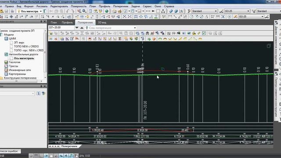This screenshot has height=158, width=281.
Task: Click the zoom magnifier icon in main toolbar
Action: 84,11
